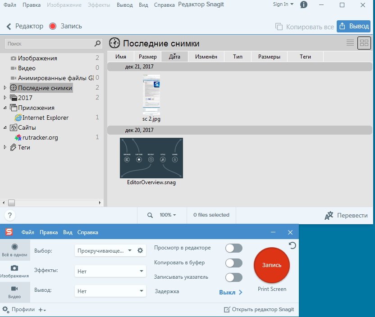The height and width of the screenshot is (317, 375).
Task: Click the selection settings gear icon
Action: coord(140,251)
